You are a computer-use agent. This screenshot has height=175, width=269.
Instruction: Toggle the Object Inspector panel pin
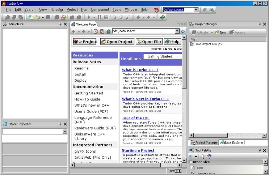pos(60,124)
